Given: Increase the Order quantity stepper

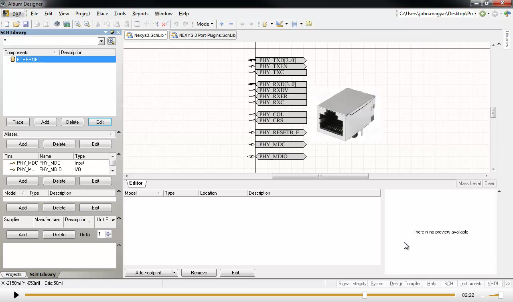Looking at the screenshot, I should [x=108, y=232].
